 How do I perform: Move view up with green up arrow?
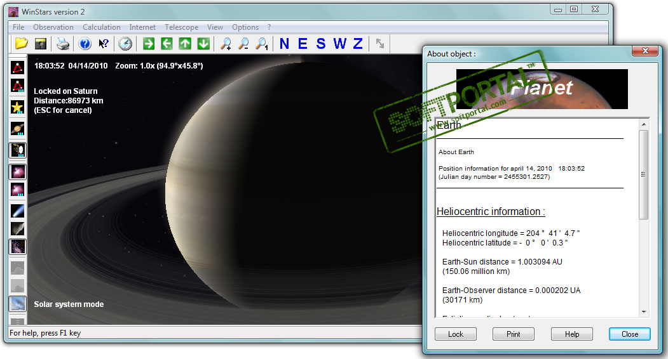(185, 43)
